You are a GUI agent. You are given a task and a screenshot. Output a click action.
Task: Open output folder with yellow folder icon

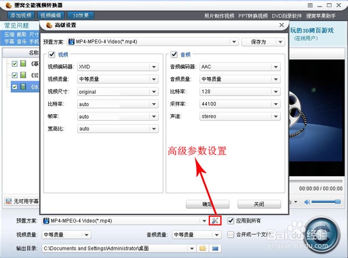[202, 248]
